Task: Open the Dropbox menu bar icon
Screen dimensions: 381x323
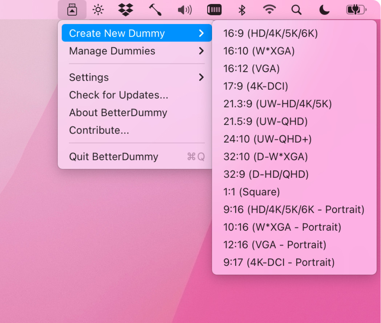Action: (x=126, y=10)
